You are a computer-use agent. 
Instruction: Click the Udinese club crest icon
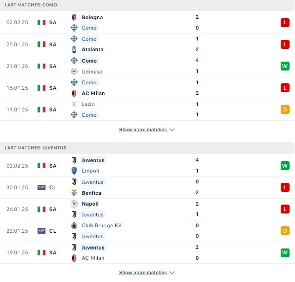[74, 71]
